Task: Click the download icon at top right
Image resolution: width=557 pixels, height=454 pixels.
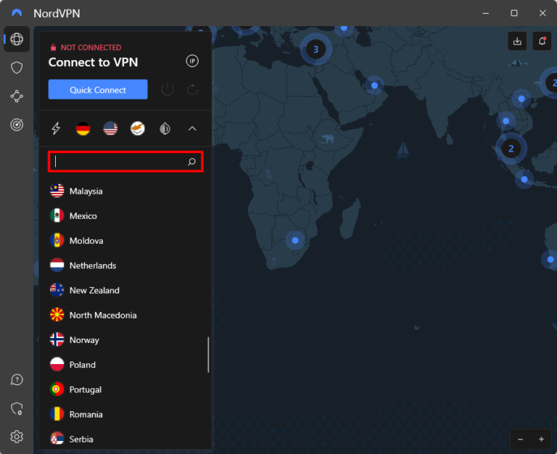Action: [517, 41]
